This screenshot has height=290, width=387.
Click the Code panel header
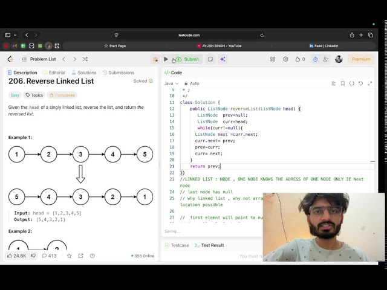pos(174,72)
